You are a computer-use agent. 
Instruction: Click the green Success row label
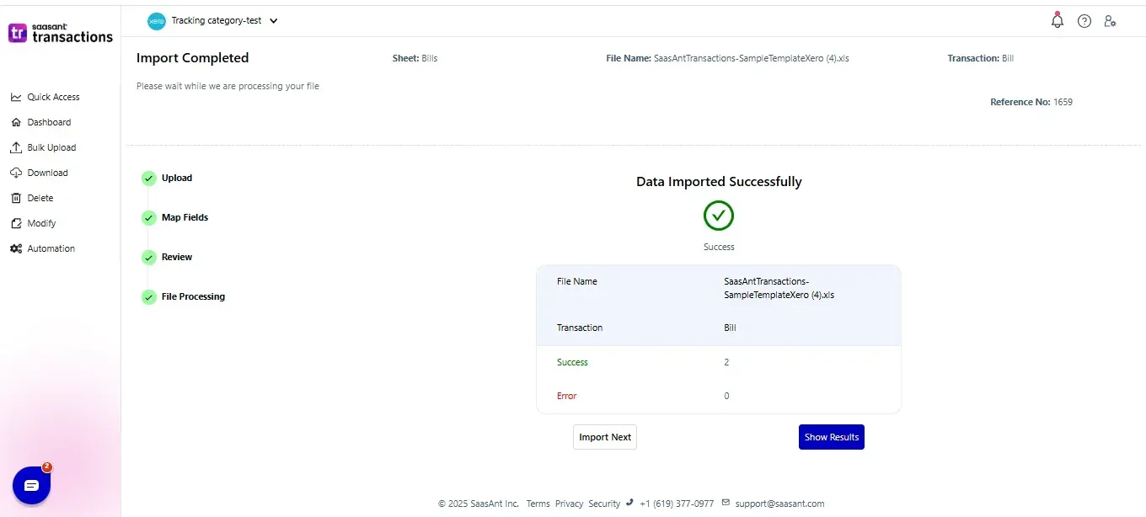click(572, 362)
